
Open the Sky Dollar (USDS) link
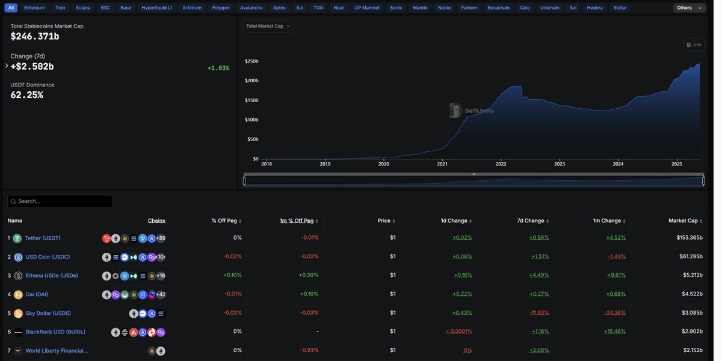tap(48, 314)
